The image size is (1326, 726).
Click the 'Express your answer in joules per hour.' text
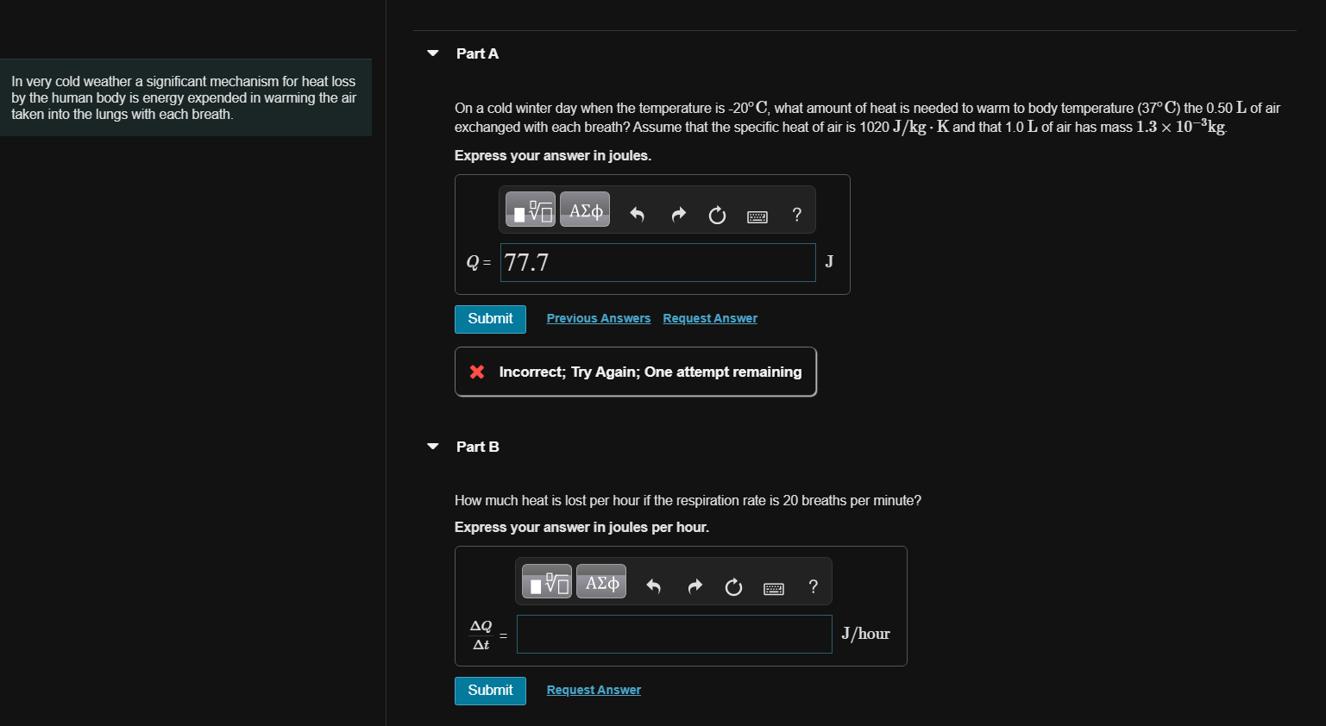[x=581, y=528]
